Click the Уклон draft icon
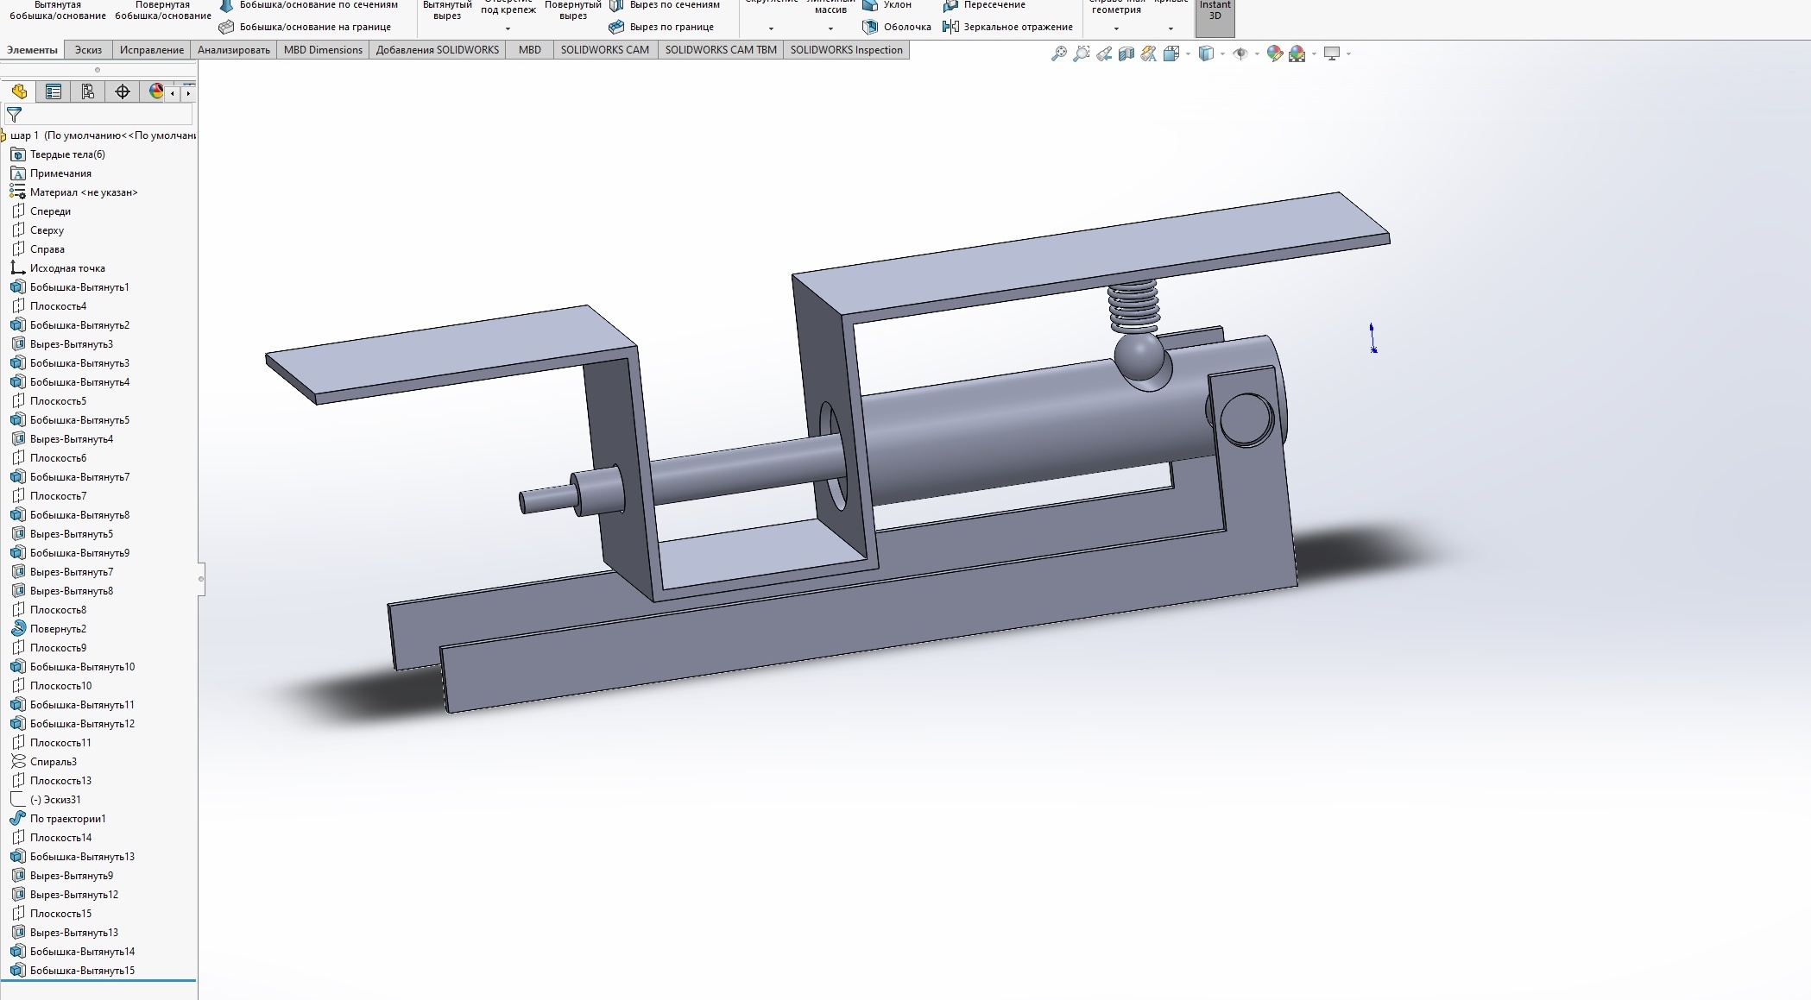 [x=870, y=5]
